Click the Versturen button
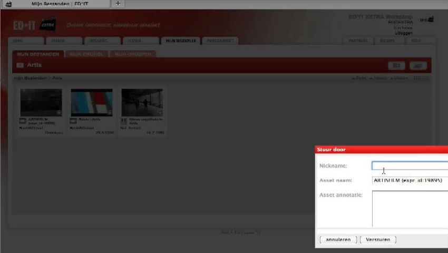 [378, 240]
